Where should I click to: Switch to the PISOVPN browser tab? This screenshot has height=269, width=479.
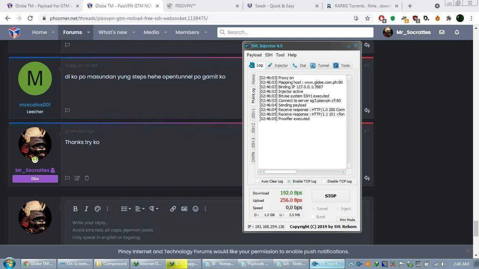coord(203,6)
